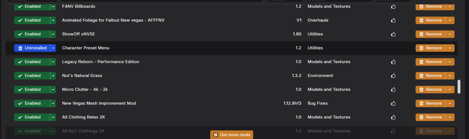The height and width of the screenshot is (139, 469).
Task: Click Get more mods button
Action: pos(232,135)
